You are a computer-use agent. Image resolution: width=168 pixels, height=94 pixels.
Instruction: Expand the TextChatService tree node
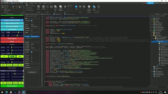point(152,71)
